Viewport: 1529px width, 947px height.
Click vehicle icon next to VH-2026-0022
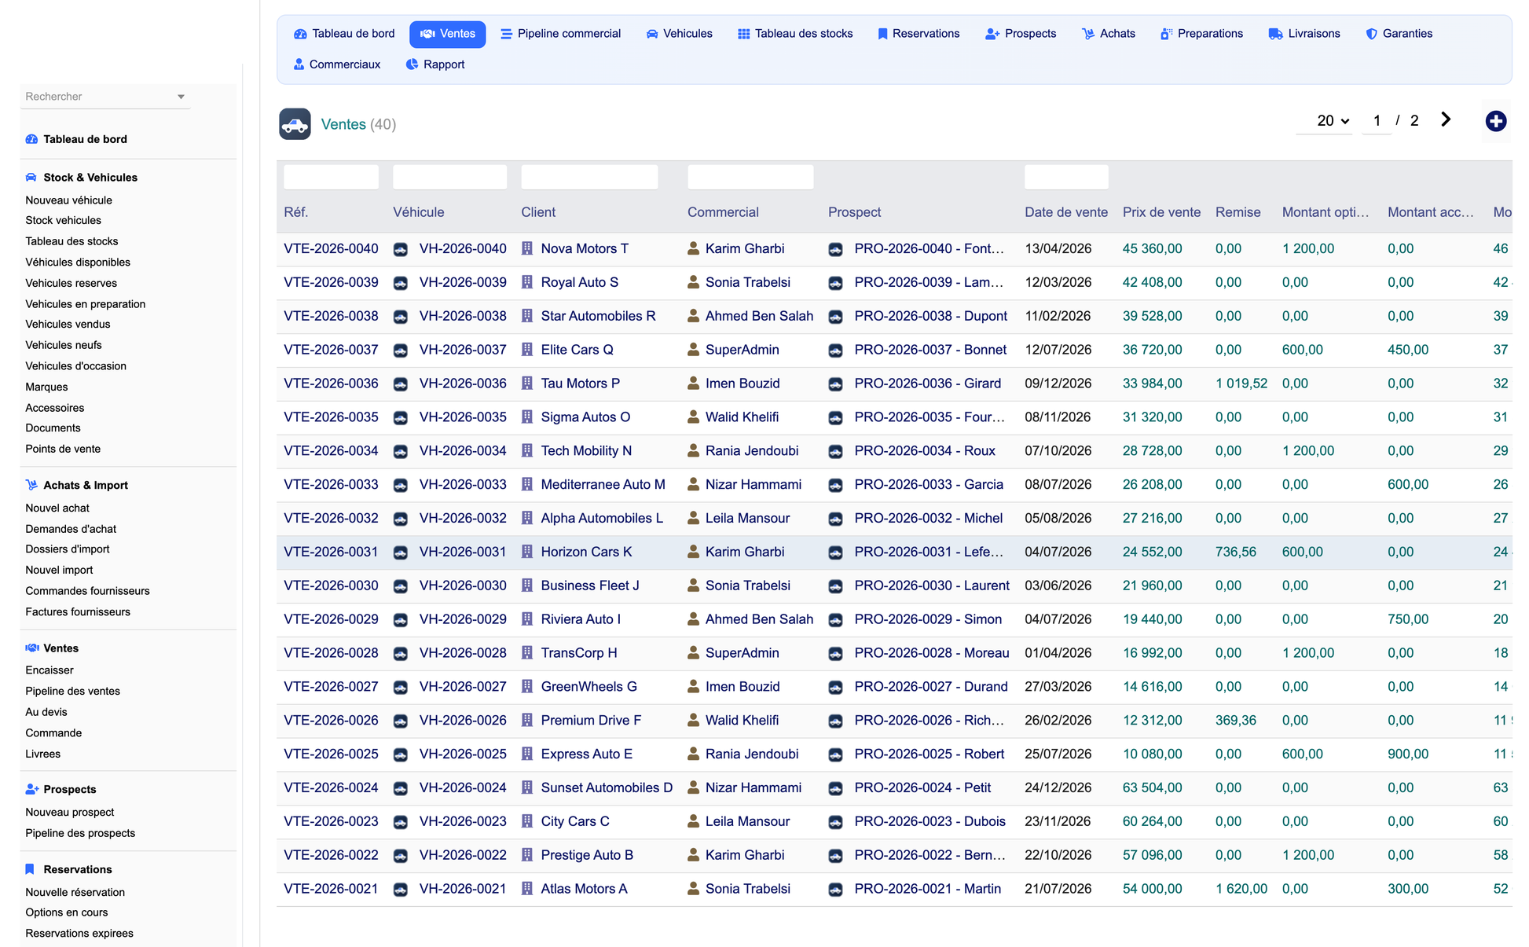click(401, 856)
